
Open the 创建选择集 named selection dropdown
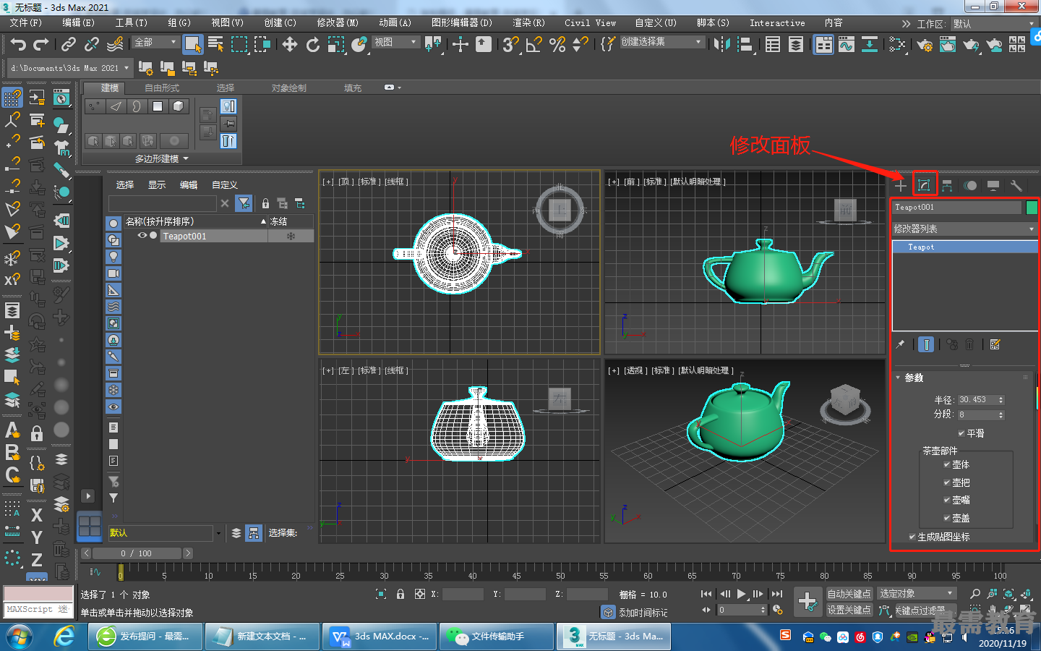point(661,42)
